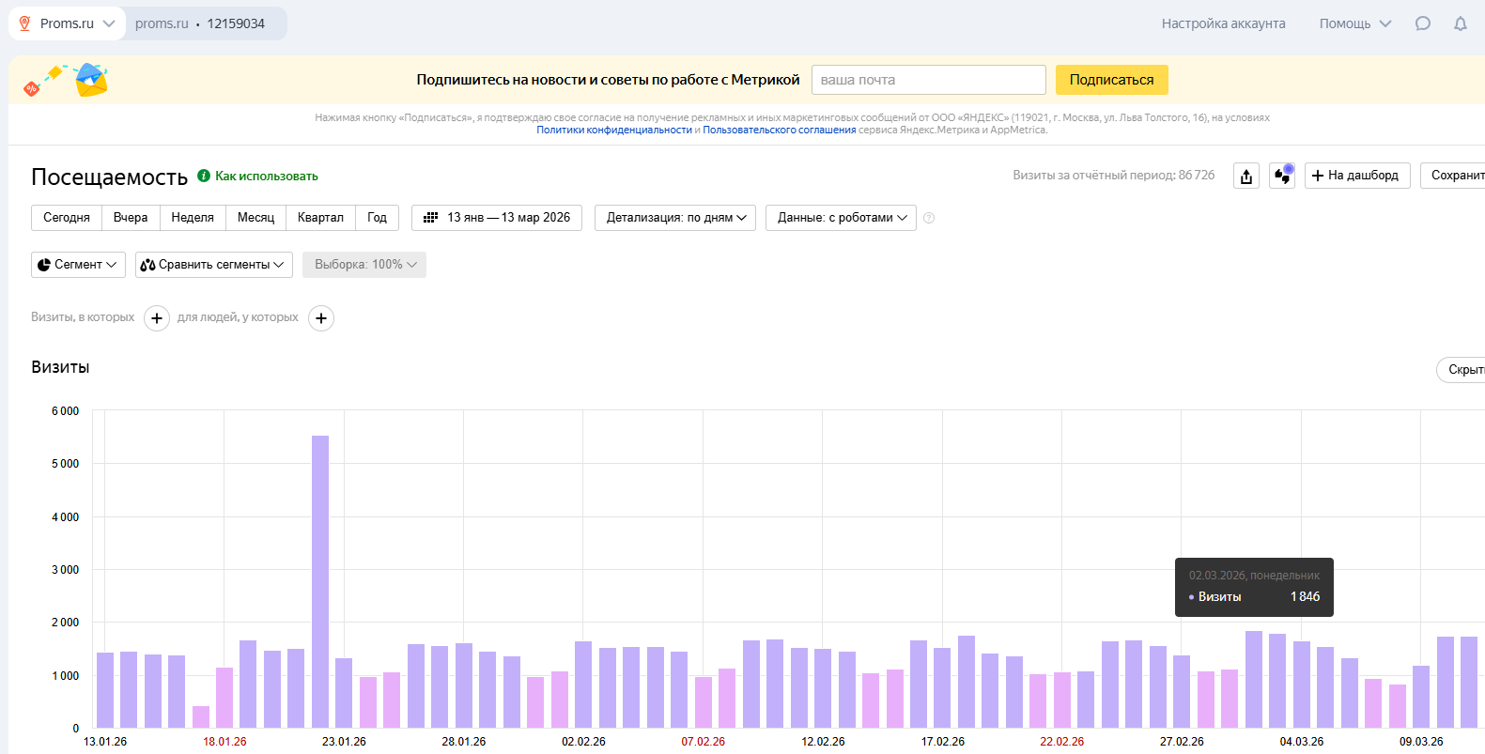Open the chat messages icon
This screenshot has height=754, width=1485.
[1423, 23]
